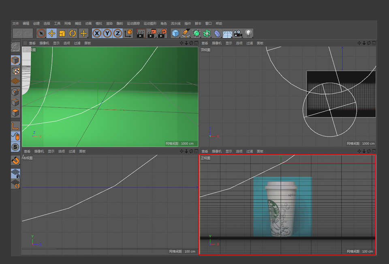Image resolution: width=389 pixels, height=264 pixels.
Task: Switch to points mode
Action: click(15, 92)
